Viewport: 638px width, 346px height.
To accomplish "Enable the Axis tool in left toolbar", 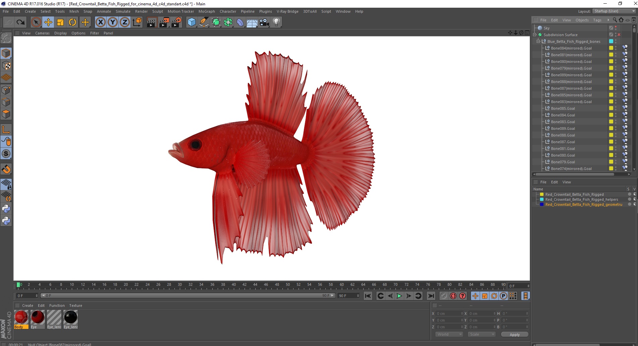I will tap(6, 129).
